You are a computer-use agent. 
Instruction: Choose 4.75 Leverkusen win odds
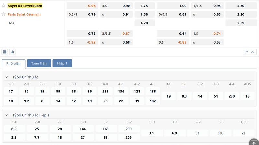(x=144, y=6)
